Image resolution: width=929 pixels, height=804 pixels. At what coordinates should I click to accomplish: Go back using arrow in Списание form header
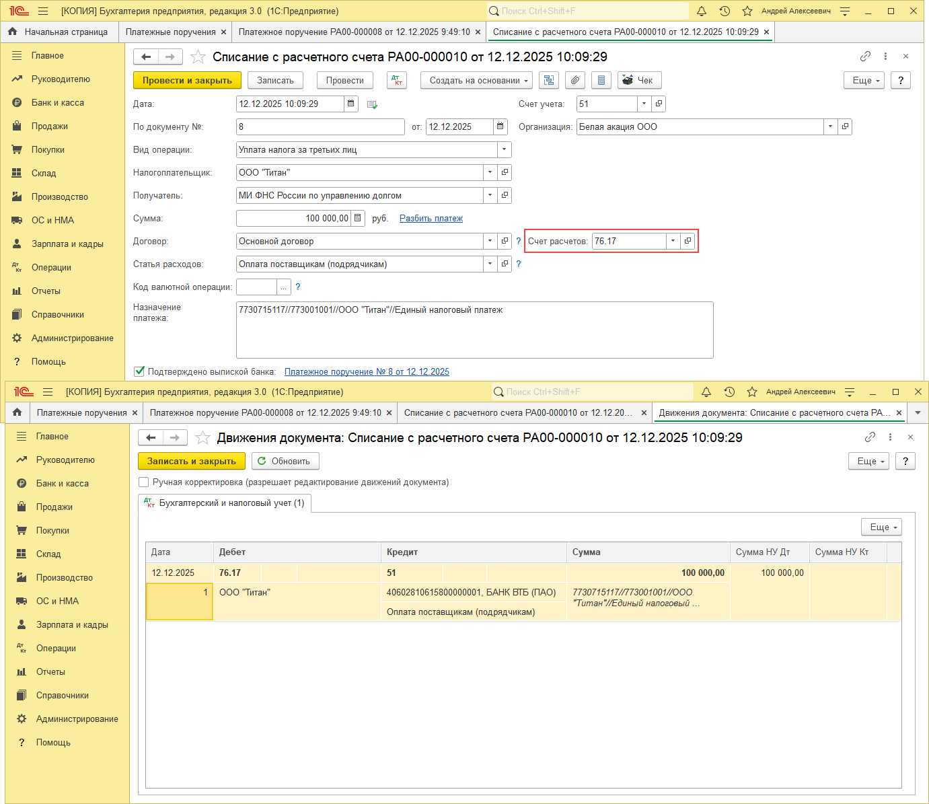click(146, 57)
